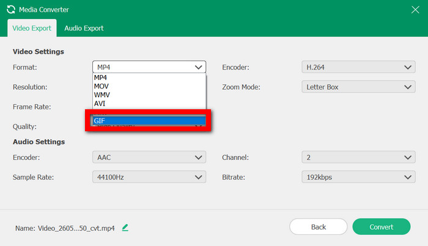Image resolution: width=428 pixels, height=246 pixels.
Task: Click the Video Settings heading
Action: point(38,51)
